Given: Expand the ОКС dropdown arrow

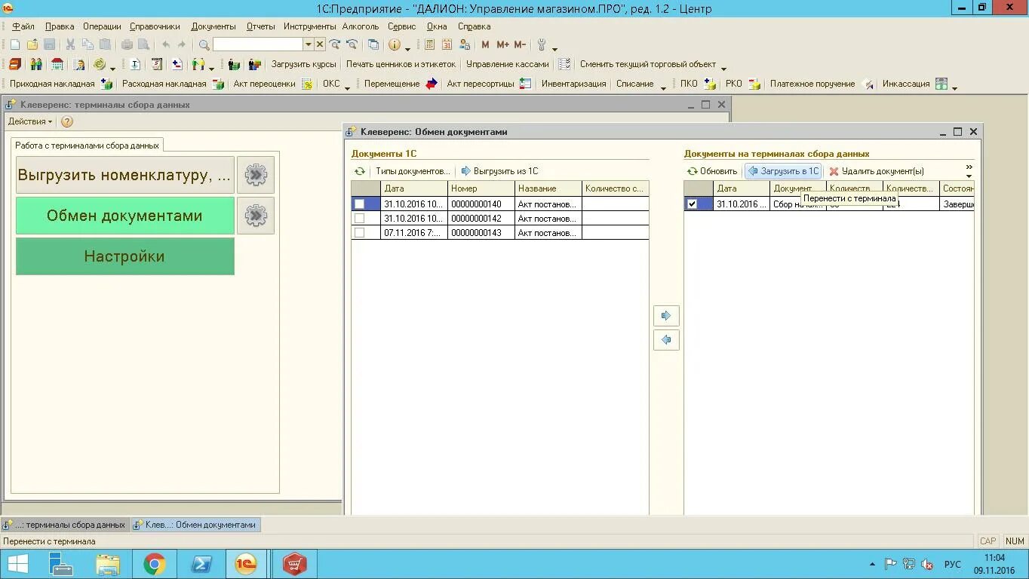Looking at the screenshot, I should [x=348, y=87].
